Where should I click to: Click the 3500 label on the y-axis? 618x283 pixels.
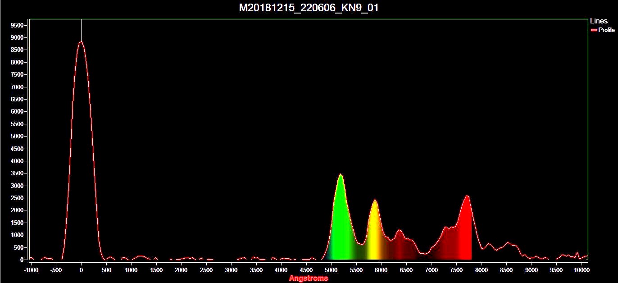17,173
